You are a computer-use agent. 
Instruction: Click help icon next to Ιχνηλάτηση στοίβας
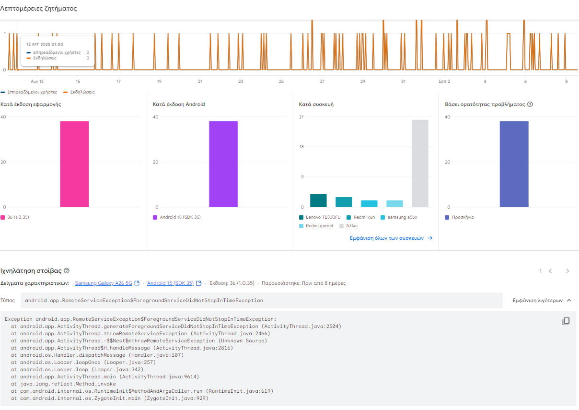tap(67, 271)
